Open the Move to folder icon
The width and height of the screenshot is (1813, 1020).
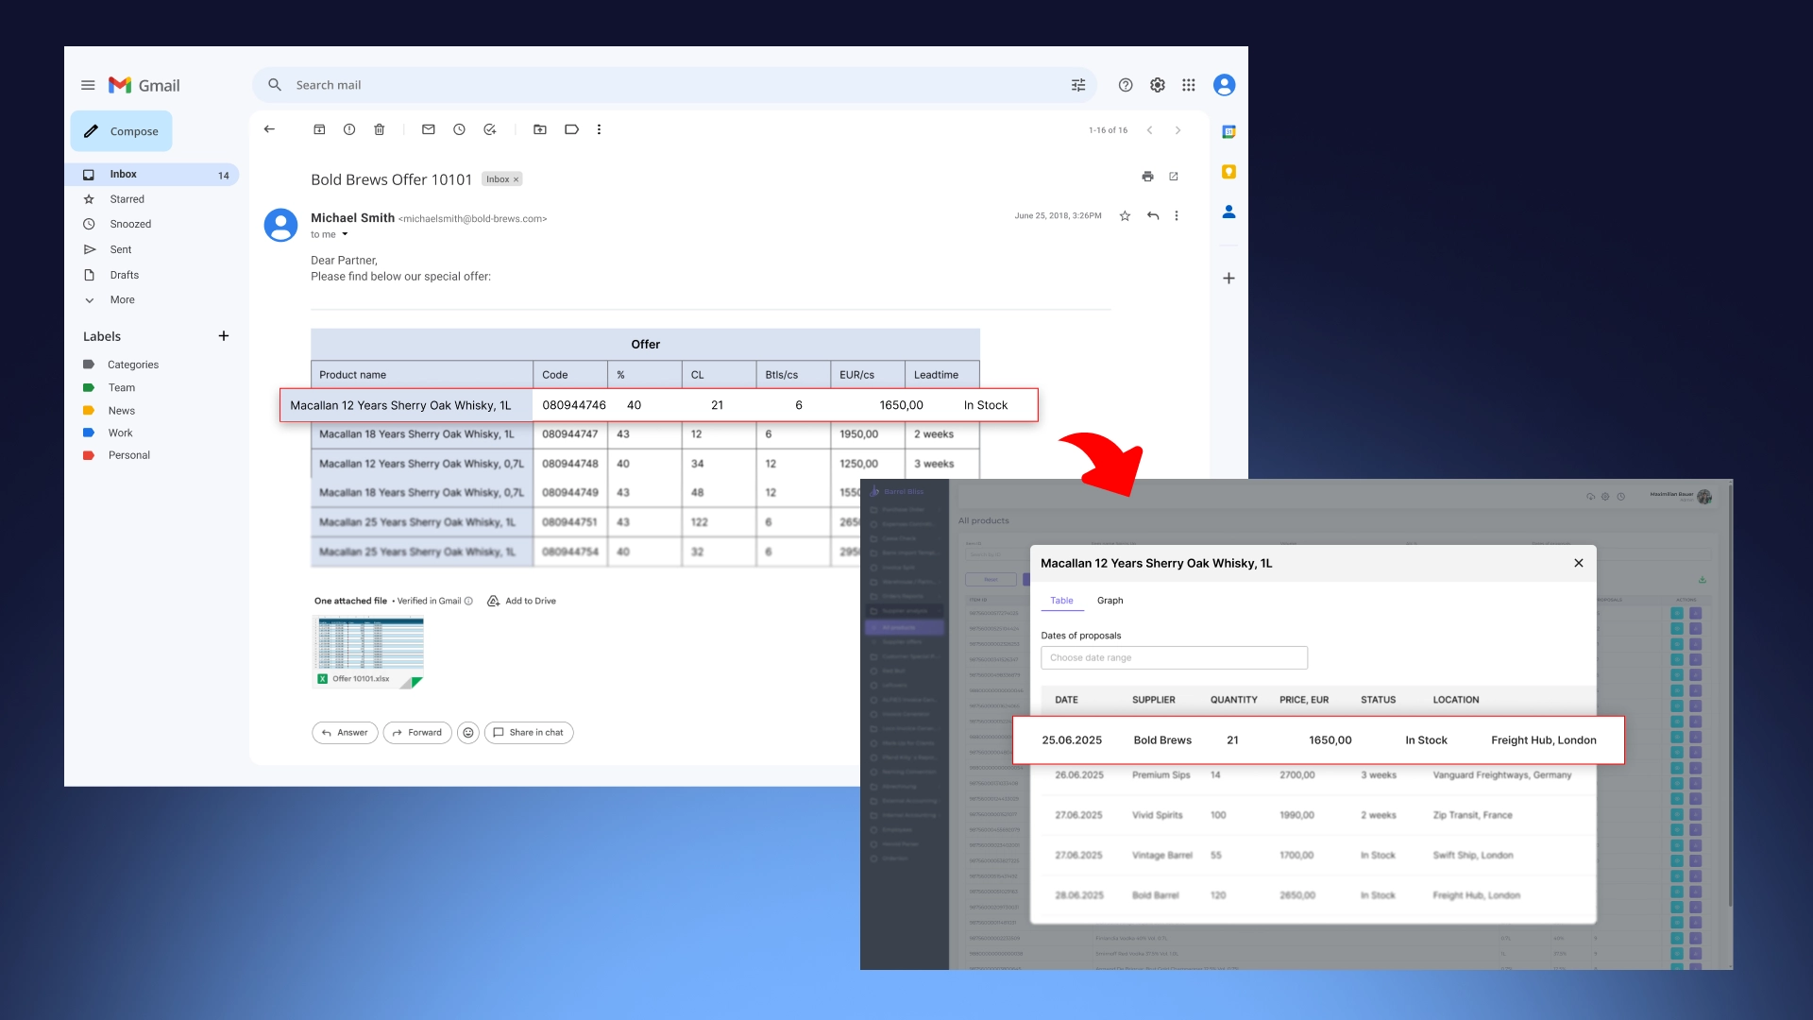pyautogui.click(x=540, y=129)
